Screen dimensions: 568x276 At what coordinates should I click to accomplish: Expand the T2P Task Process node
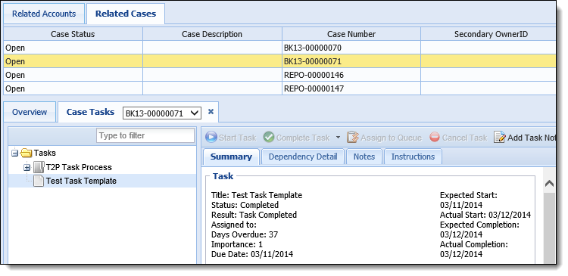click(x=27, y=167)
